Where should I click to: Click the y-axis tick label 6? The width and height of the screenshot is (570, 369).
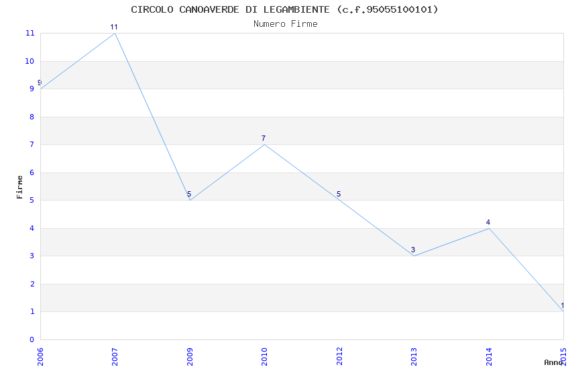pyautogui.click(x=32, y=172)
